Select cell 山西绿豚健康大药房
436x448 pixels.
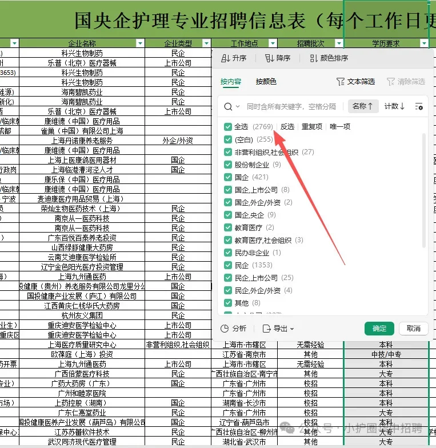[x=82, y=247]
